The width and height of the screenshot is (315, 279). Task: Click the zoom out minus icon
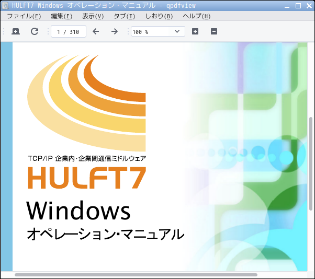(214, 31)
